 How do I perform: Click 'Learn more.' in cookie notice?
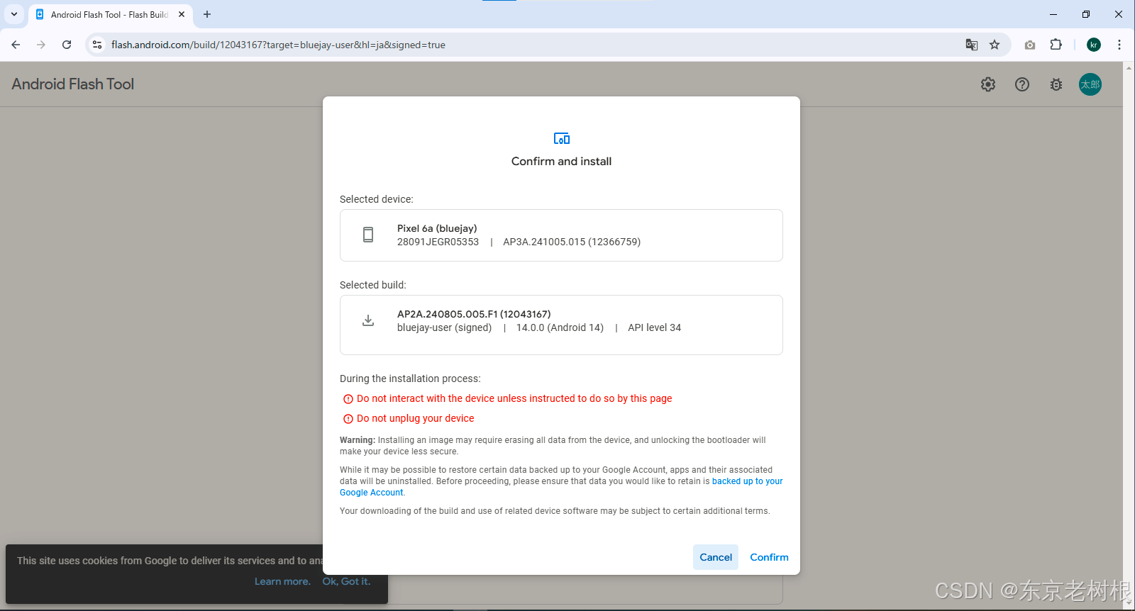click(282, 581)
